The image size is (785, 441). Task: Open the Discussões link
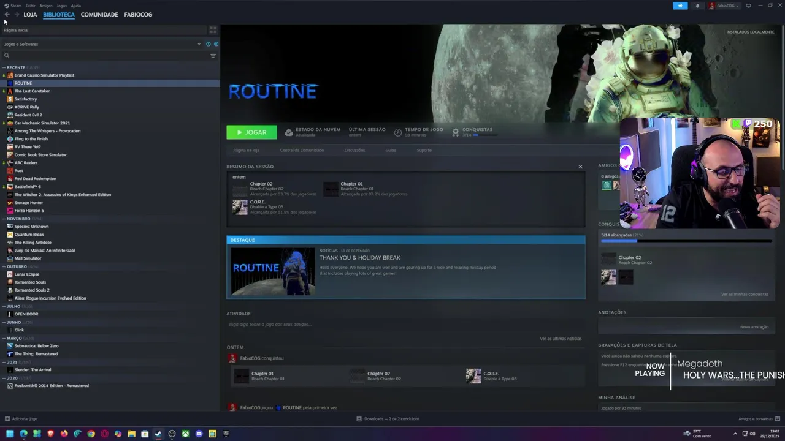(x=354, y=150)
